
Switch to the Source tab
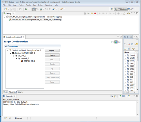[x=21, y=92]
